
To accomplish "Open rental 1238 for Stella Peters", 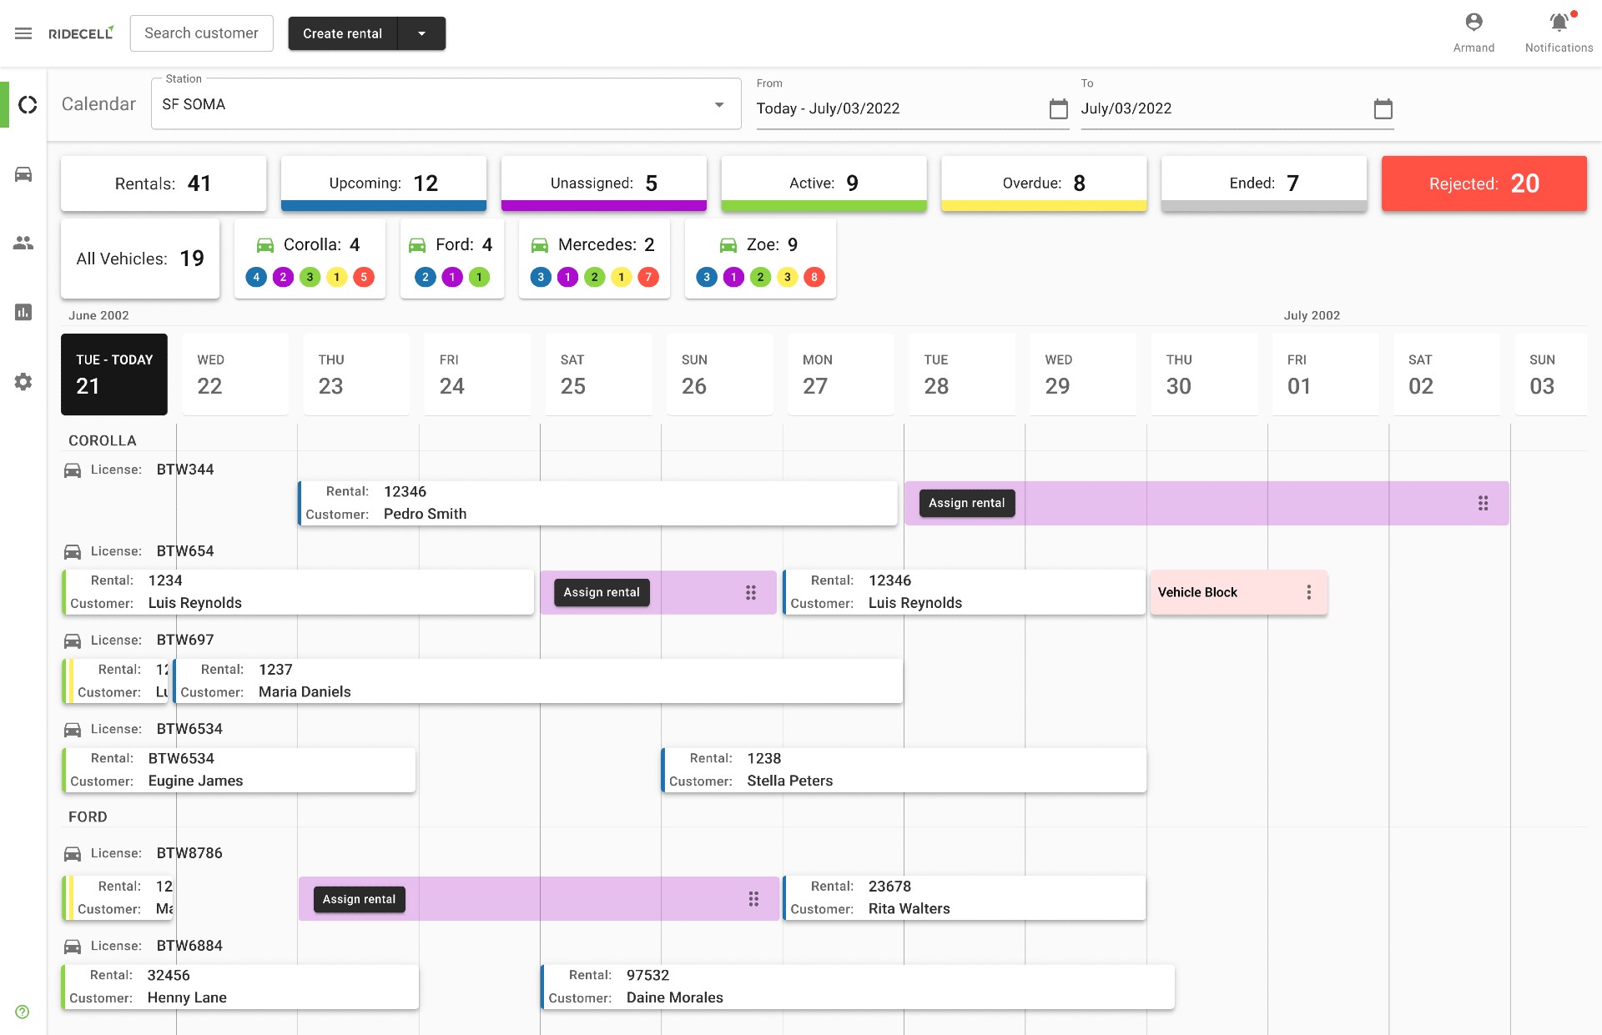I will [x=904, y=770].
